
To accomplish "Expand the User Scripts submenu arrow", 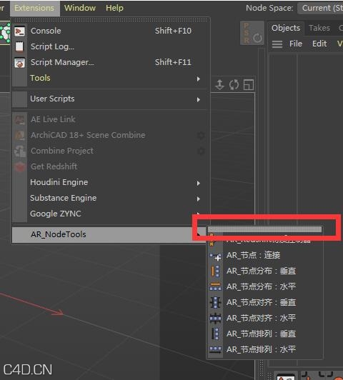I will click(x=198, y=99).
